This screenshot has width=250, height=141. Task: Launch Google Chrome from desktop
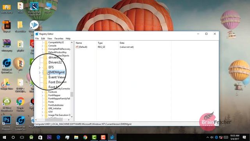(20, 104)
